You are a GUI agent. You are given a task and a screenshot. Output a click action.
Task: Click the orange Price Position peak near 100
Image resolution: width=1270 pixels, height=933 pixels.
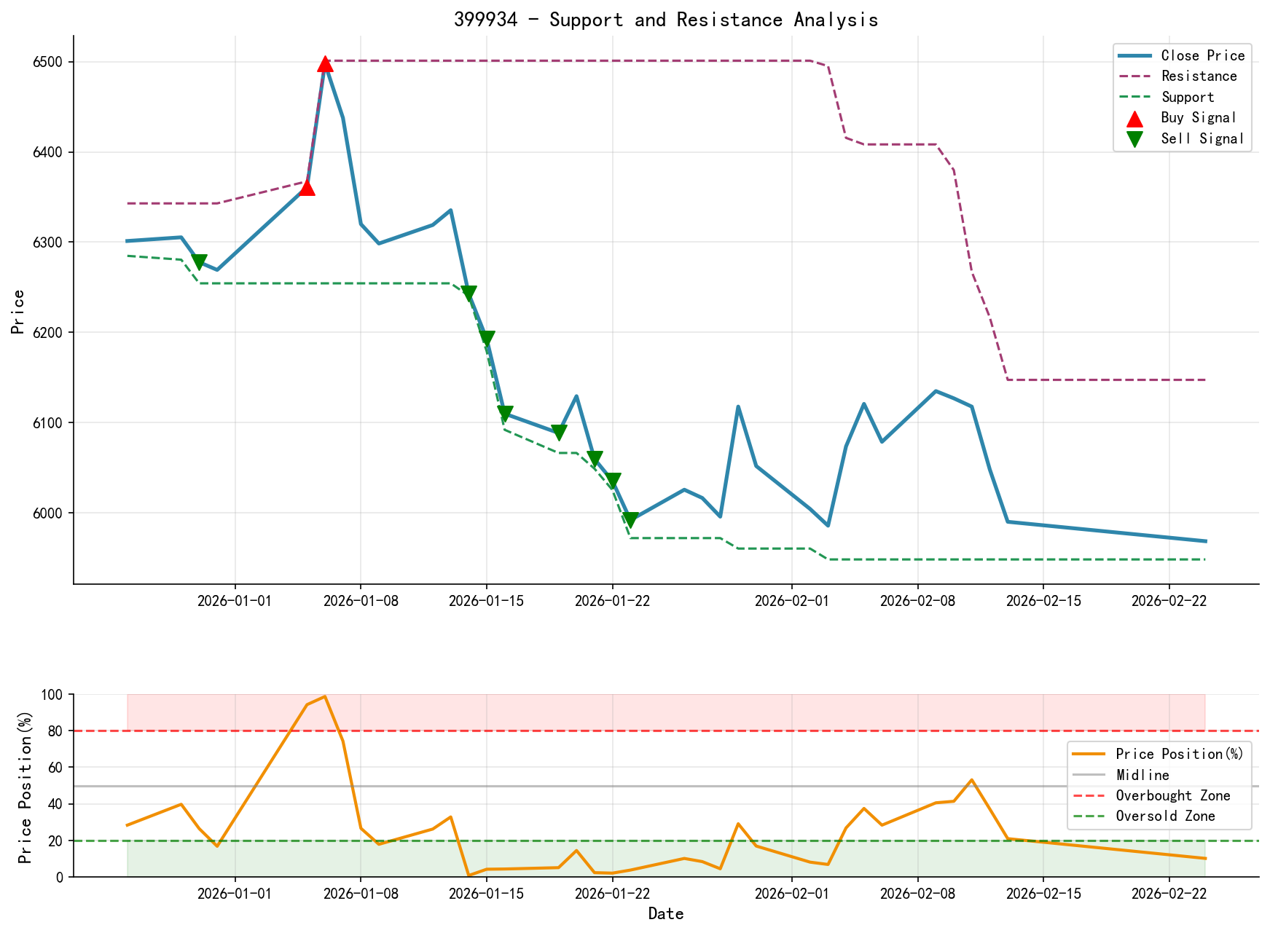coord(324,697)
